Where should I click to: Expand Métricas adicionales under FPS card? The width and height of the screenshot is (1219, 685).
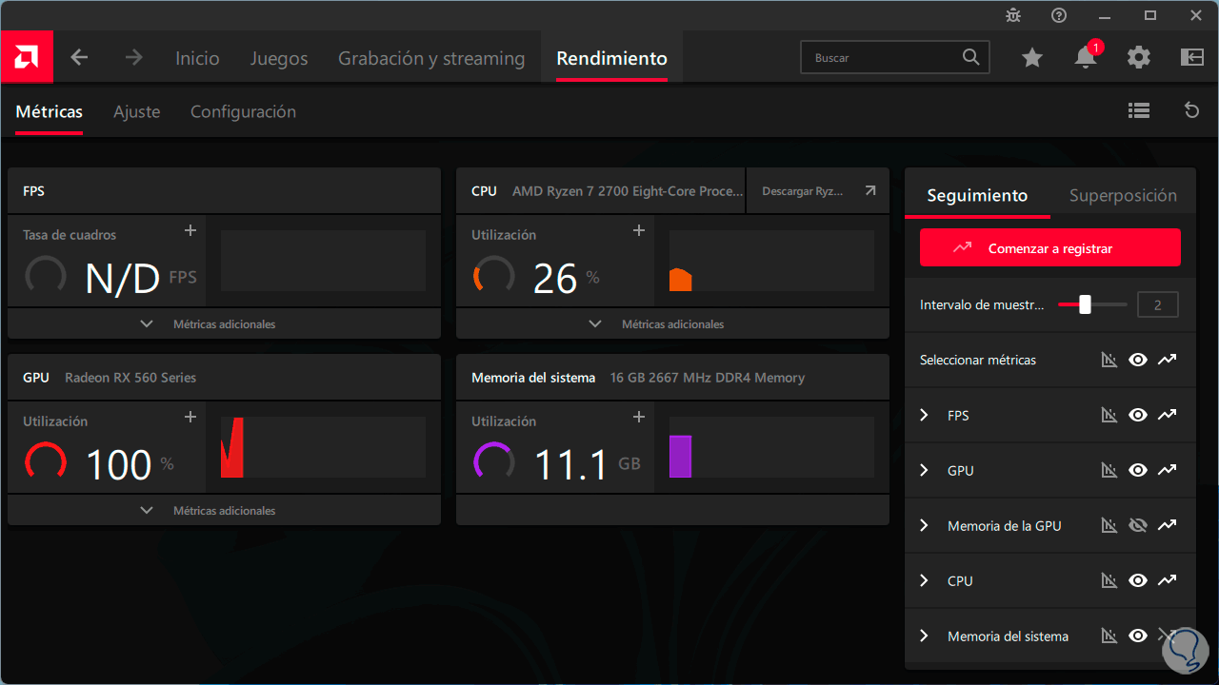coord(224,323)
